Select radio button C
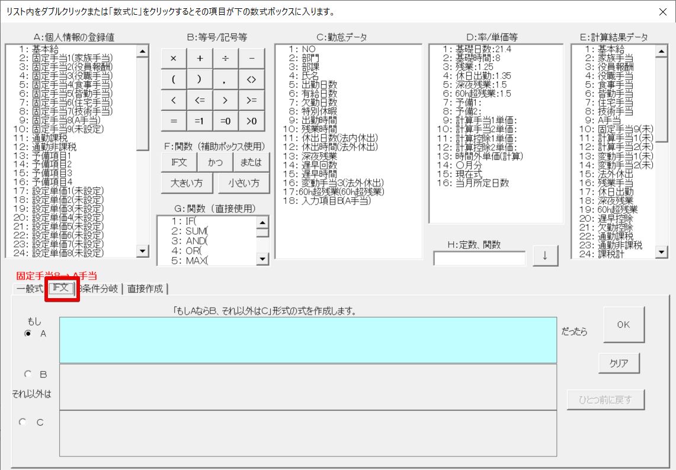This screenshot has height=470, width=676. [x=24, y=422]
